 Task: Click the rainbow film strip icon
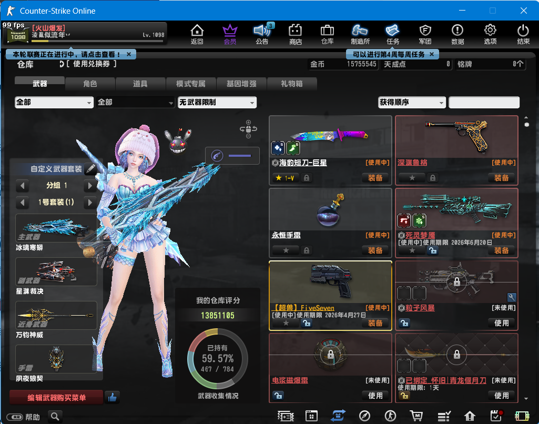[x=522, y=416]
